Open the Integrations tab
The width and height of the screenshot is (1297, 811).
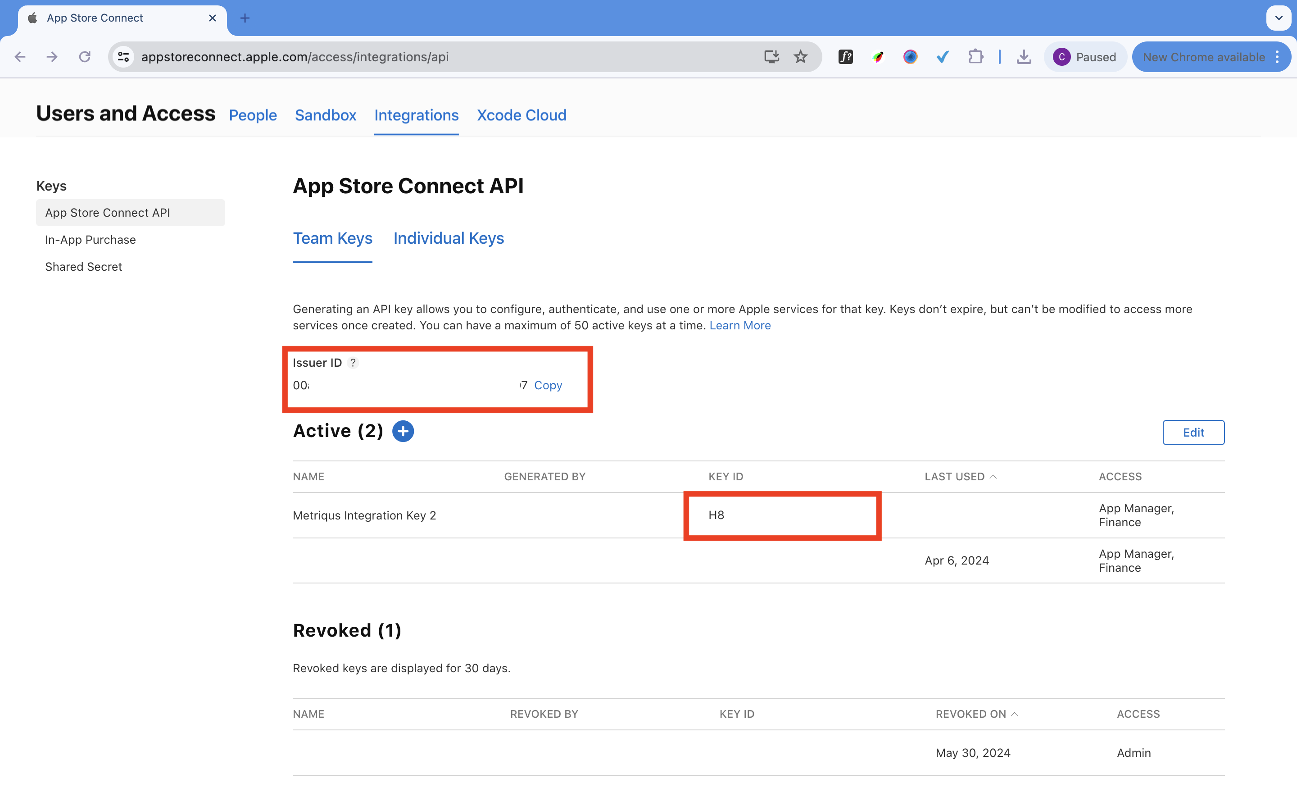pos(417,115)
